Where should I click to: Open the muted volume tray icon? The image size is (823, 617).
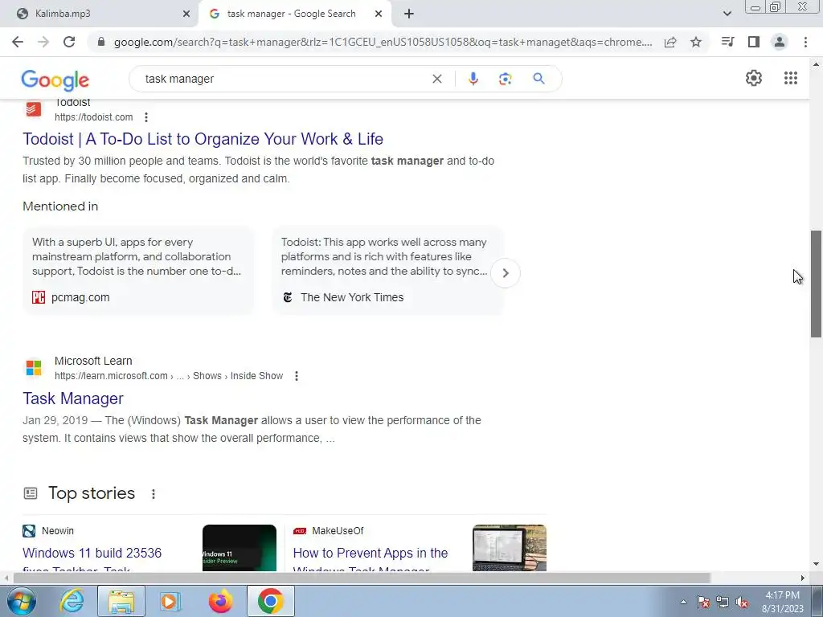tap(742, 603)
